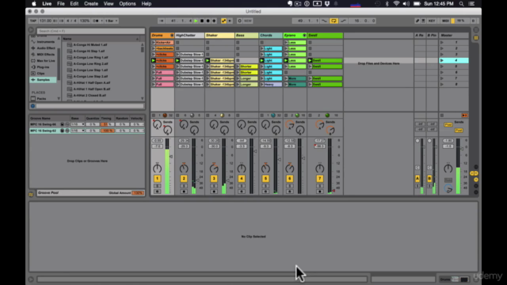Image resolution: width=507 pixels, height=285 pixels.
Task: Click the TAP tempo button
Action: click(33, 21)
